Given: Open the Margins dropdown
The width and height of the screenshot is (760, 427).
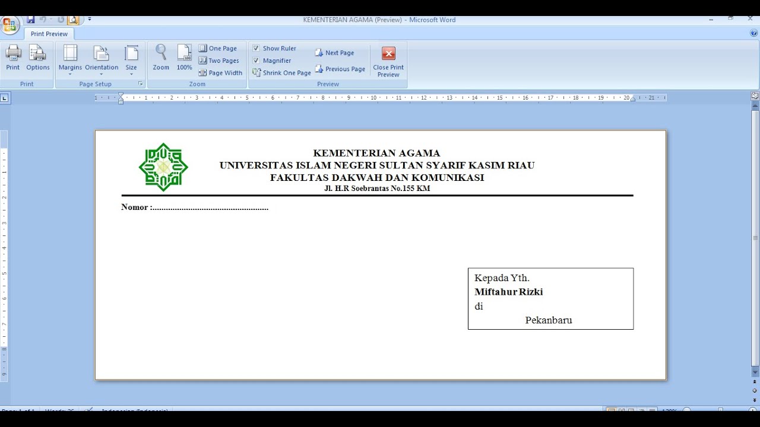Looking at the screenshot, I should (x=70, y=60).
